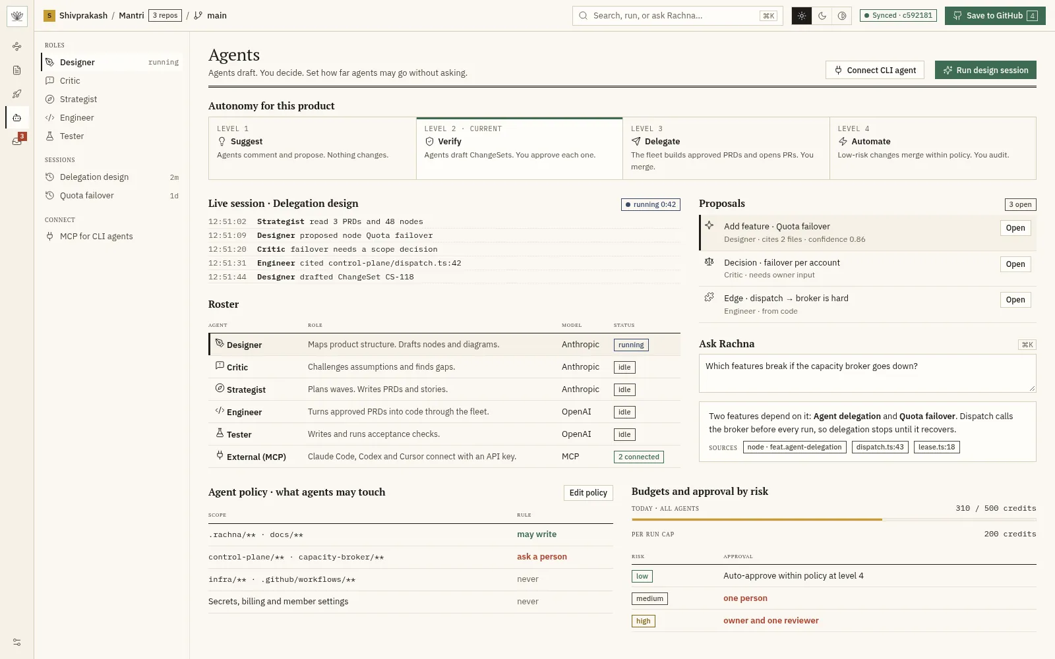The width and height of the screenshot is (1055, 659).
Task: Click the External (MCP) plug icon in Roster
Action: click(x=220, y=455)
